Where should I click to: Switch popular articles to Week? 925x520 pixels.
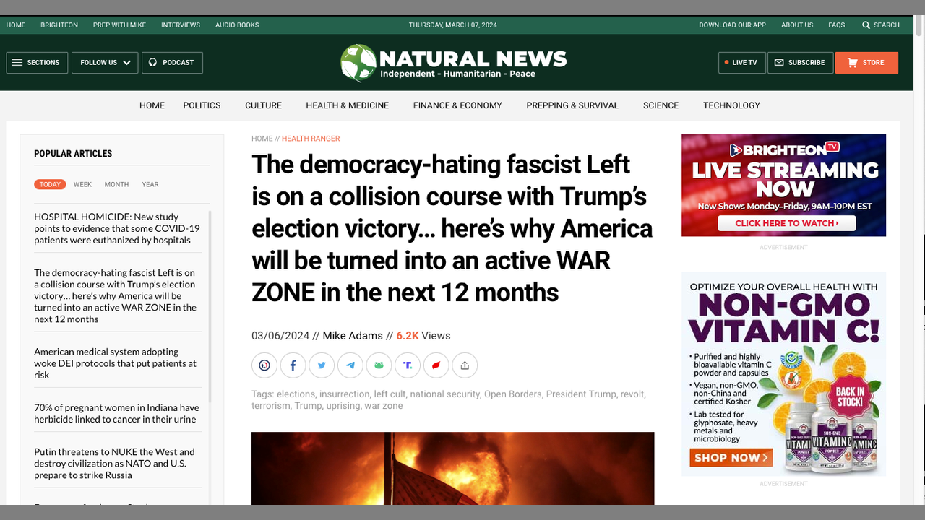click(82, 185)
